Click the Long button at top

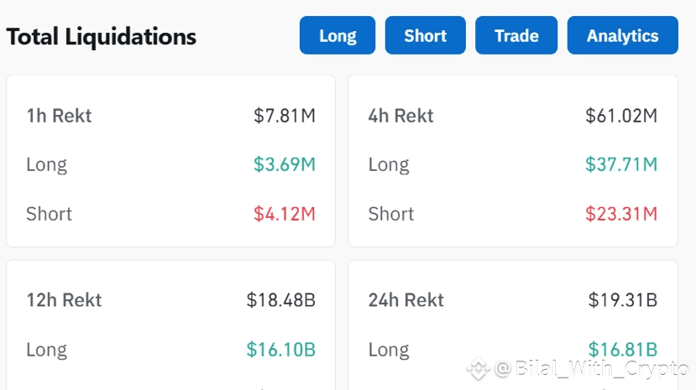(338, 36)
